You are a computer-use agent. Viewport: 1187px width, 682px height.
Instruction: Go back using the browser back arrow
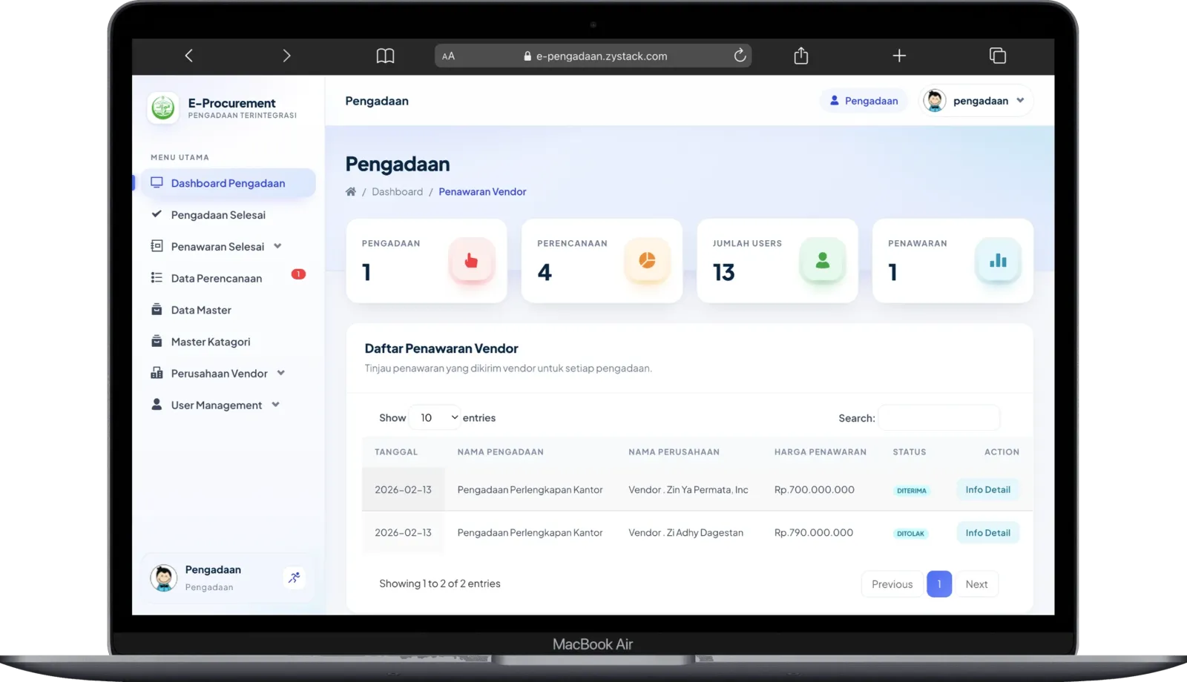pos(189,56)
